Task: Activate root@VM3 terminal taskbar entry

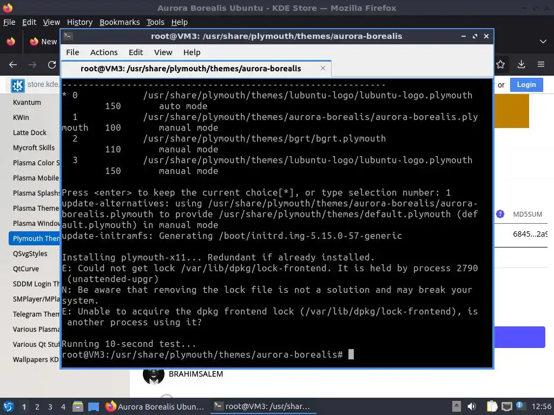Action: coord(263,407)
